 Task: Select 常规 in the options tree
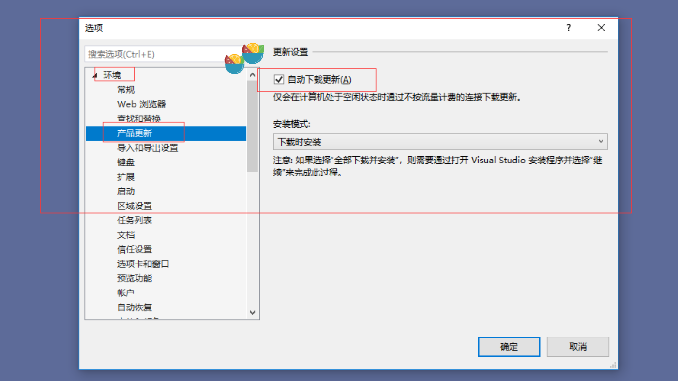point(126,90)
